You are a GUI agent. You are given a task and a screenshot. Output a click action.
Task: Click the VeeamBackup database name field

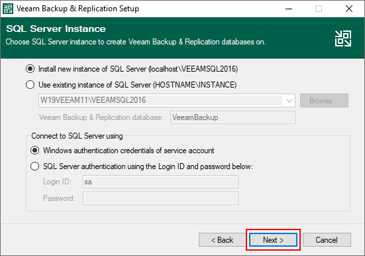pos(233,117)
